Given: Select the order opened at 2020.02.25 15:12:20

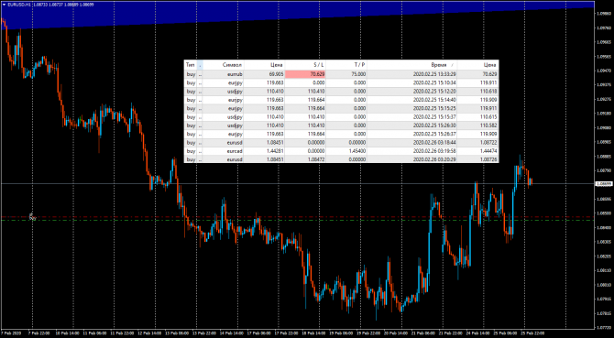Looking at the screenshot, I should click(341, 92).
